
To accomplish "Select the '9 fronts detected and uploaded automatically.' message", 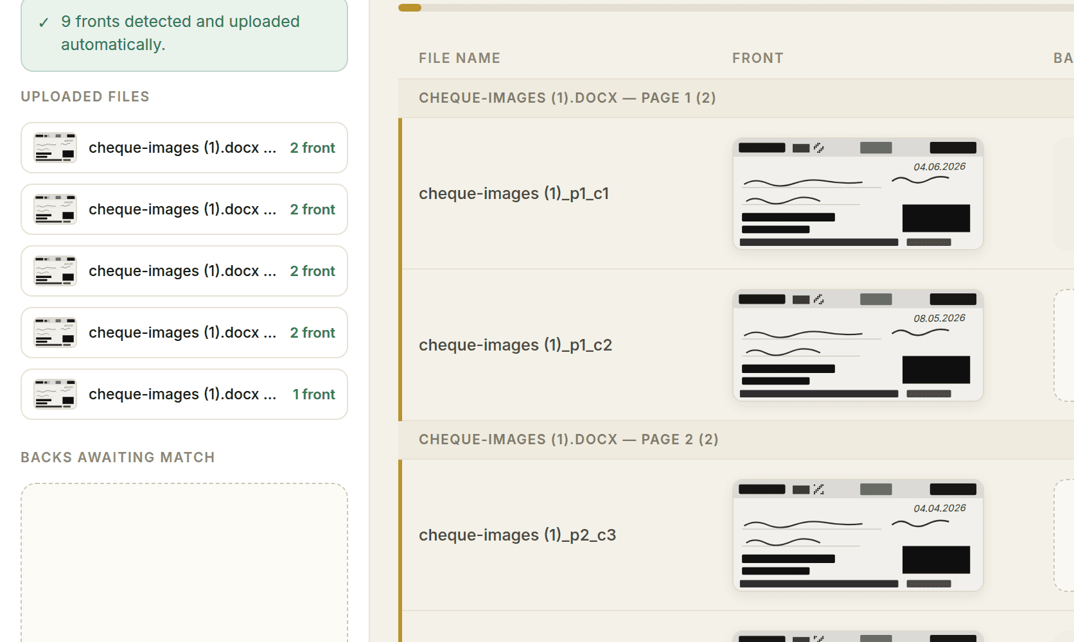I will [180, 33].
